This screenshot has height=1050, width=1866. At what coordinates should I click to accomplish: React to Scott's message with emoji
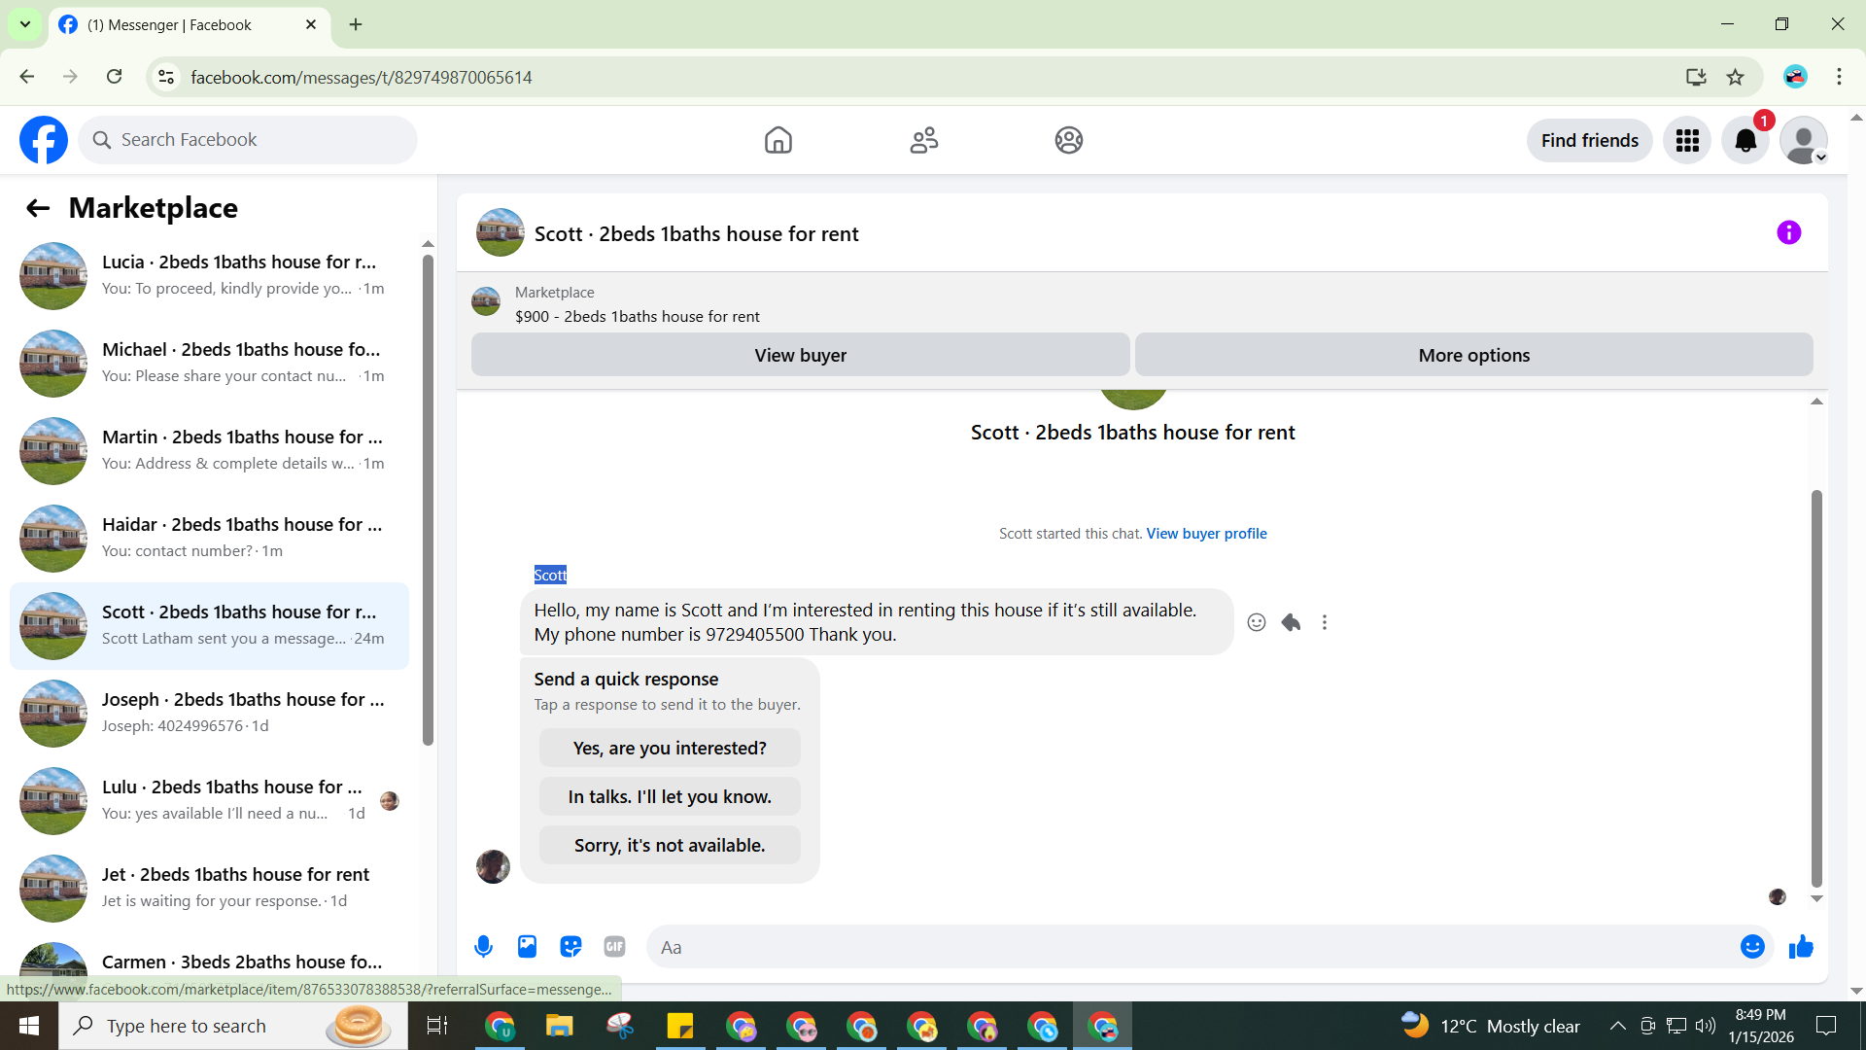point(1256,622)
